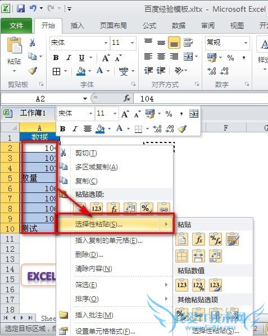Toggle Italic on the mini toolbar
268x336 pixels.
point(75,129)
